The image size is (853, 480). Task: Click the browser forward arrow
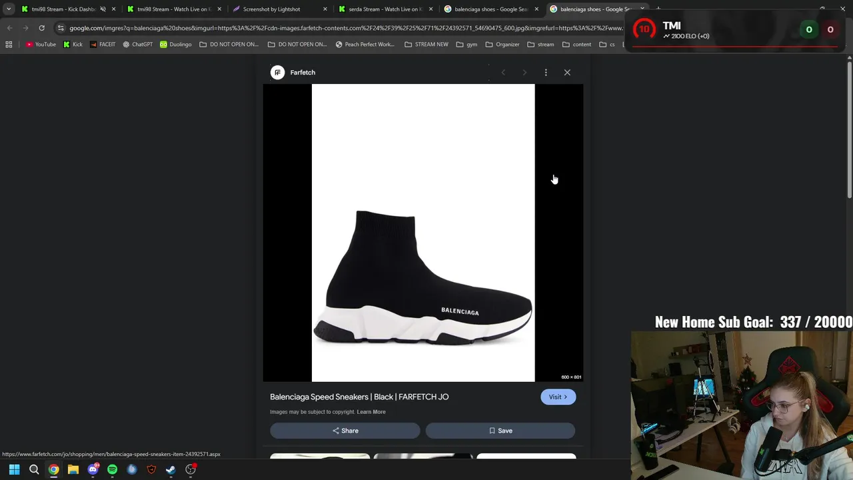coord(25,28)
